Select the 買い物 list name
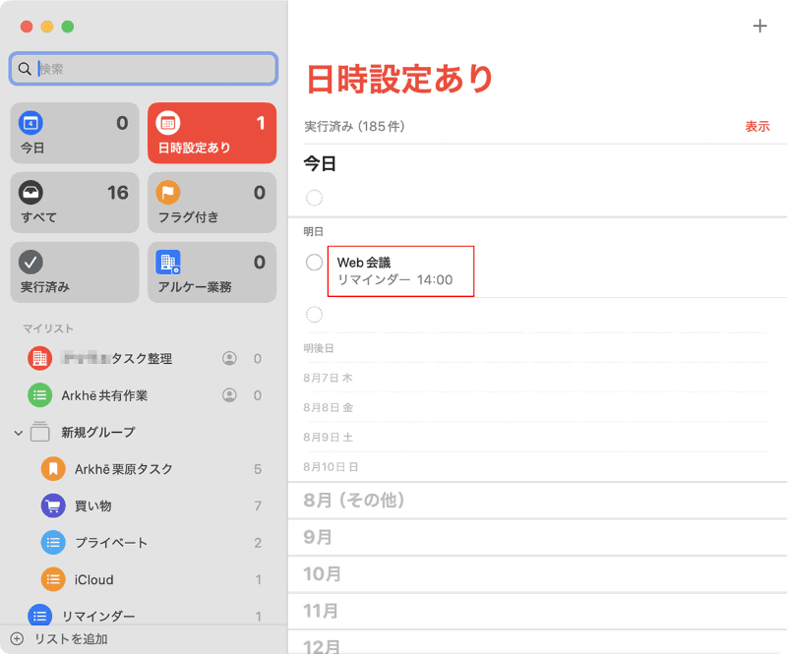The image size is (787, 654). (92, 505)
